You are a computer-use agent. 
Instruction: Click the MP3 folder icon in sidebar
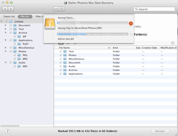tap(19, 67)
